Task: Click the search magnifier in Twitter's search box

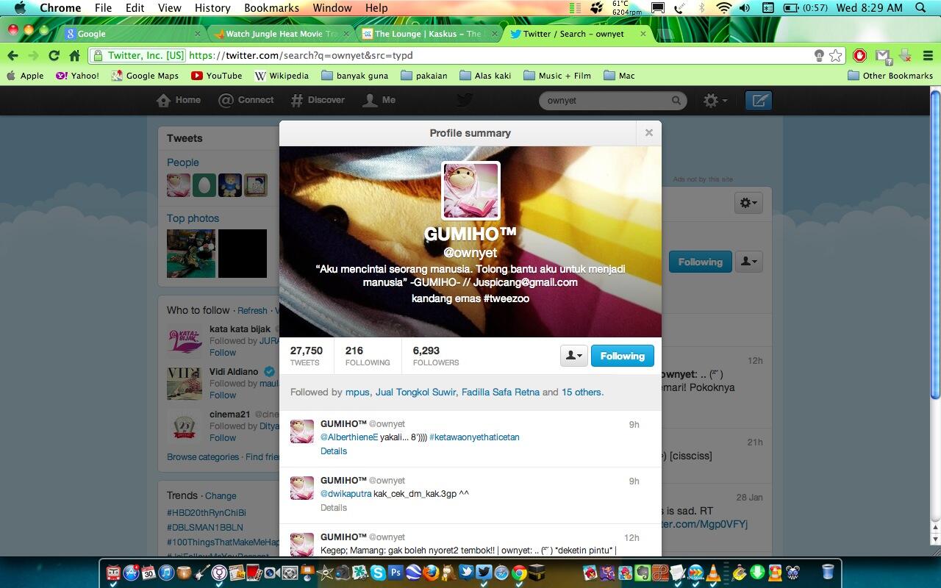Action: (676, 101)
